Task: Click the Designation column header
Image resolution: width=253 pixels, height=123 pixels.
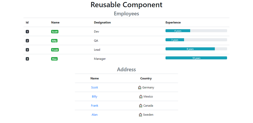Action: point(102,23)
